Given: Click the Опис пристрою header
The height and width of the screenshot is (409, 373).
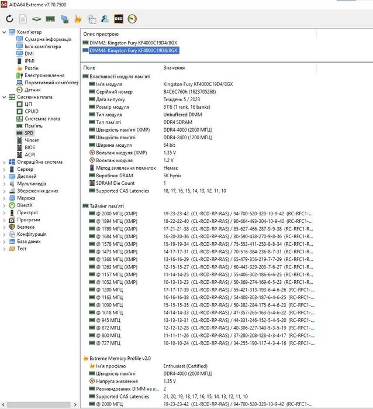Looking at the screenshot, I should point(101,34).
